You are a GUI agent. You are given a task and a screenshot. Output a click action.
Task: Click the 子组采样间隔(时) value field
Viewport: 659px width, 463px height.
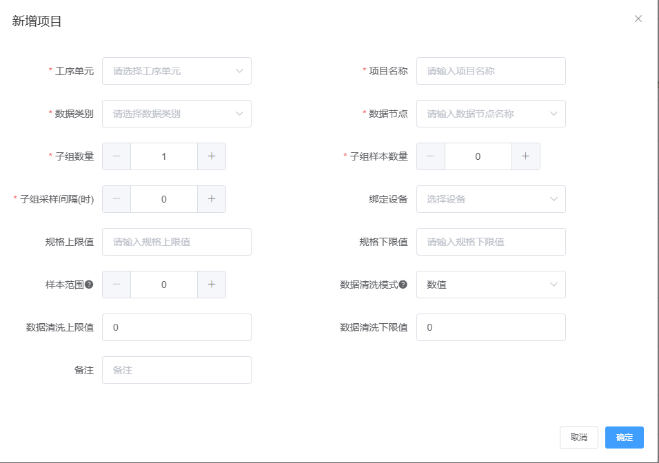click(x=164, y=199)
